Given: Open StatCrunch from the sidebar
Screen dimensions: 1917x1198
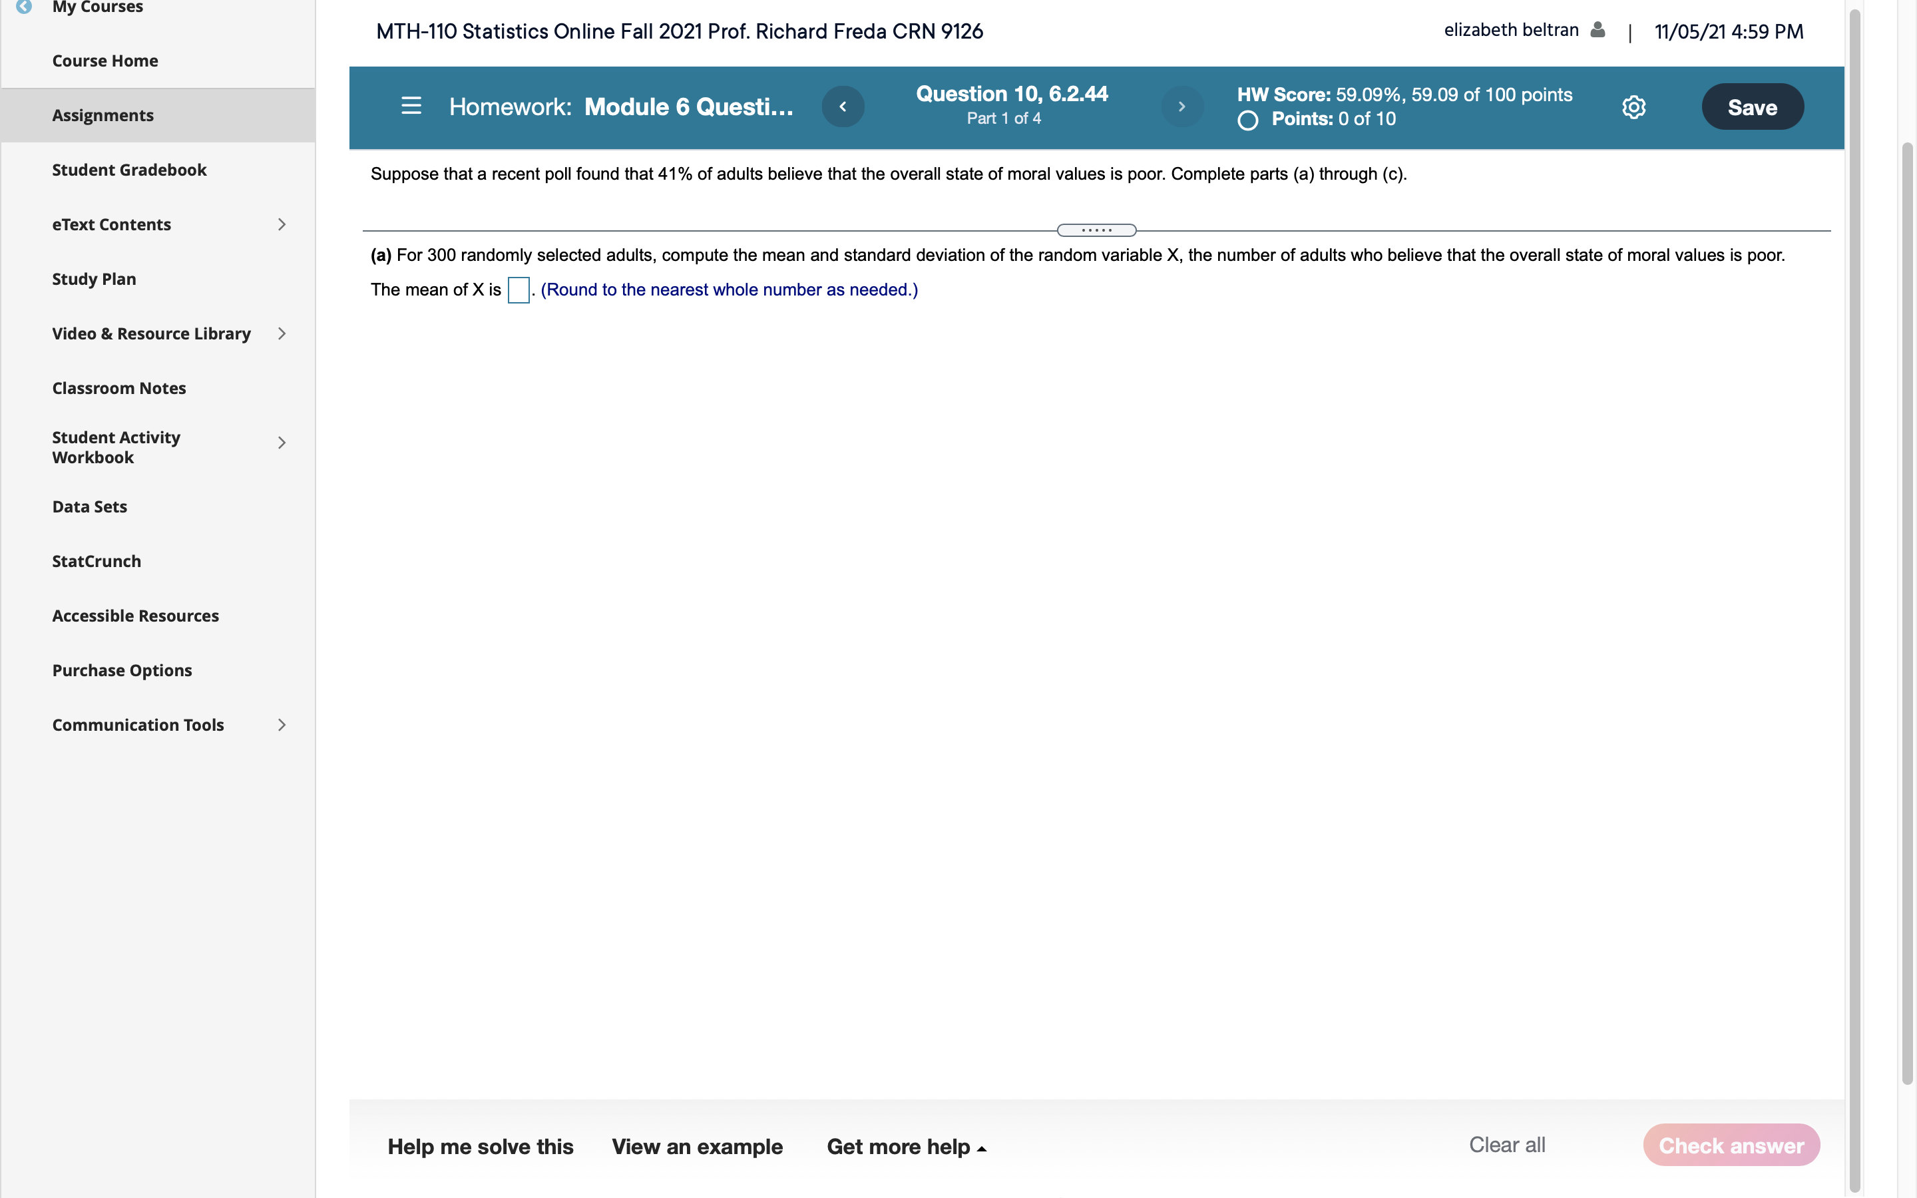Looking at the screenshot, I should point(97,561).
